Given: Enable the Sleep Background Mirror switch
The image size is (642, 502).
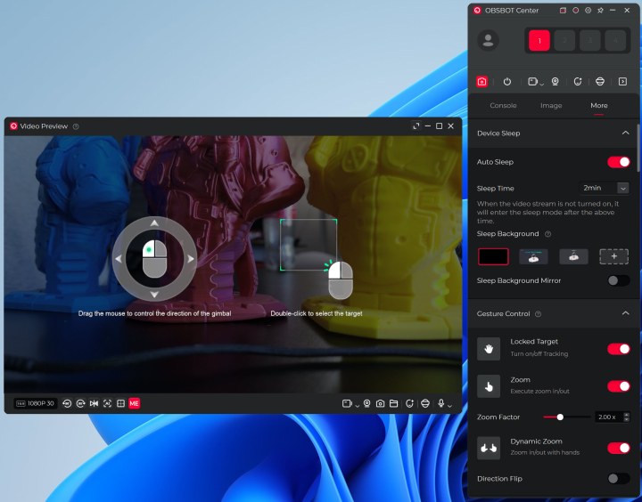Looking at the screenshot, I should click(x=618, y=280).
